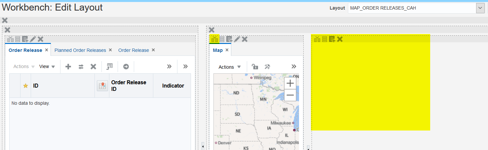The image size is (488, 150).
Task: Switch to the second Order Release tab
Action: [133, 50]
